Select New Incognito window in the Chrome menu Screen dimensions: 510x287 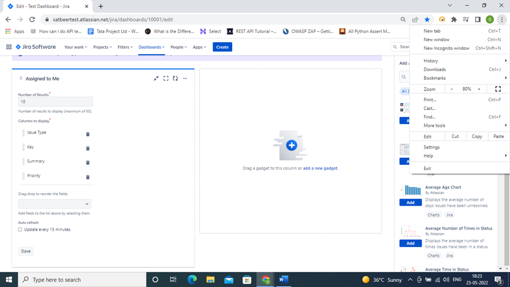tap(446, 48)
